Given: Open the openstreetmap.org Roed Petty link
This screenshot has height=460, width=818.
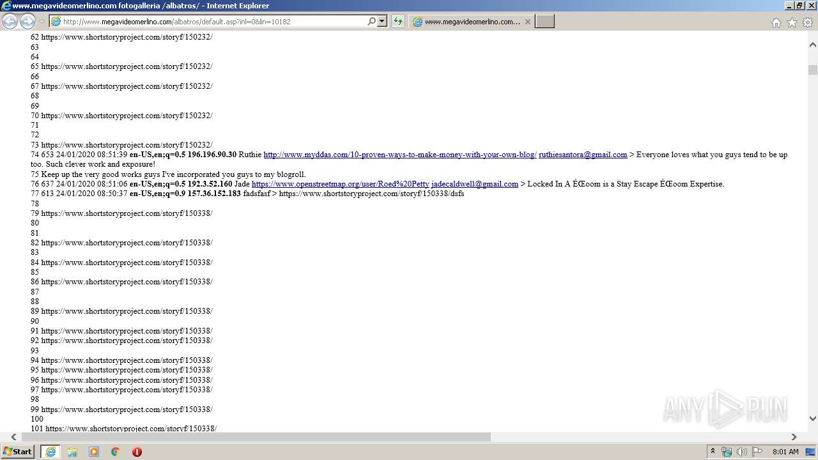Looking at the screenshot, I should [341, 184].
